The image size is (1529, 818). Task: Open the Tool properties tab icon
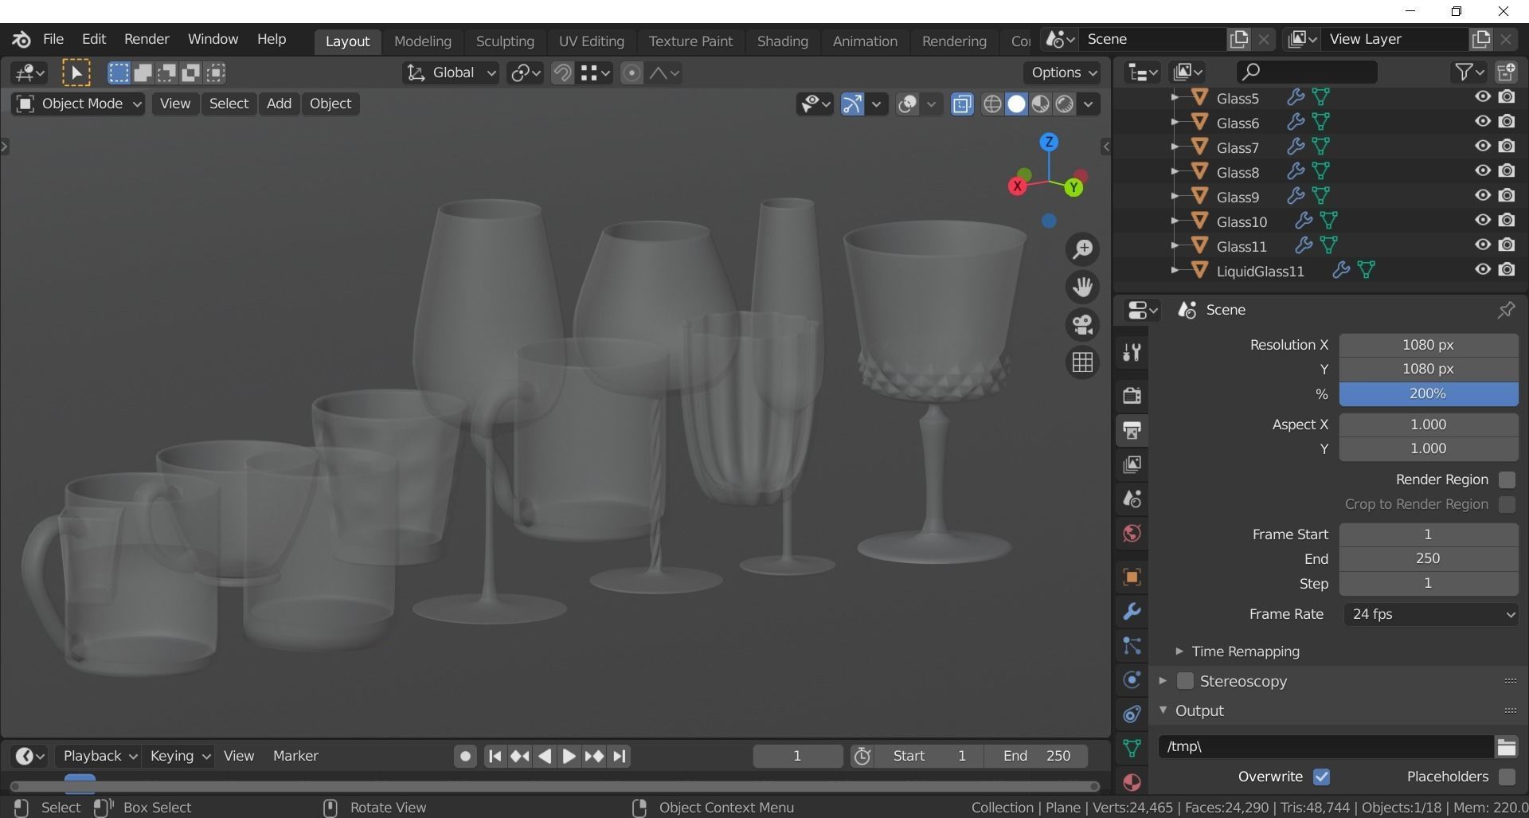[x=1132, y=352]
